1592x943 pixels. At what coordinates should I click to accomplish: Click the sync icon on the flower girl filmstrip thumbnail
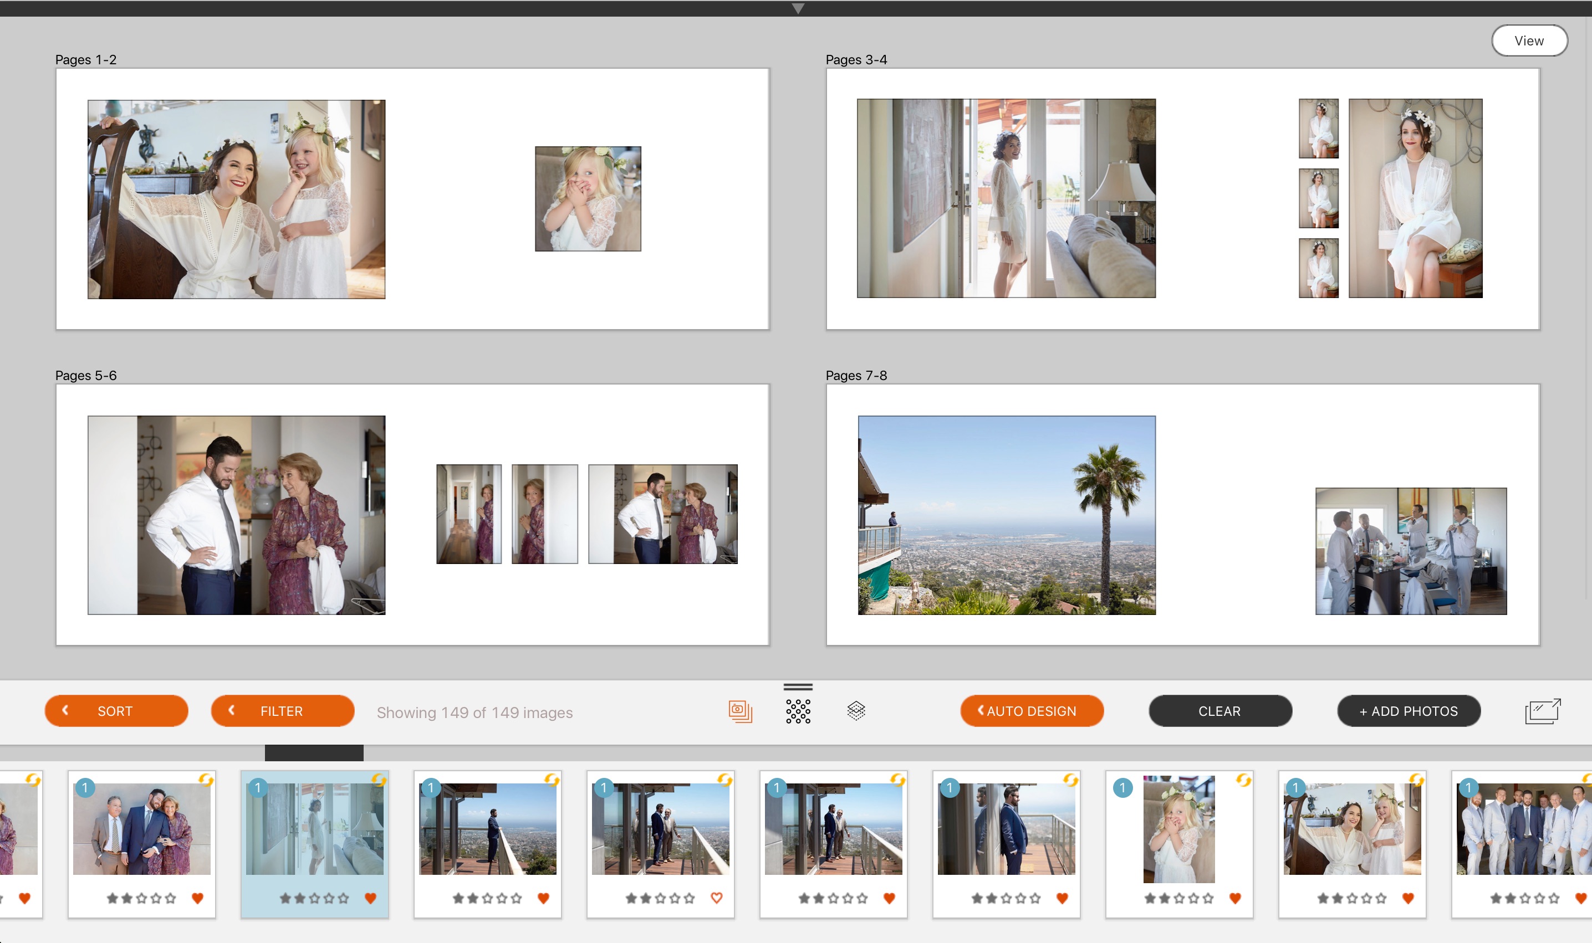[x=1243, y=780]
